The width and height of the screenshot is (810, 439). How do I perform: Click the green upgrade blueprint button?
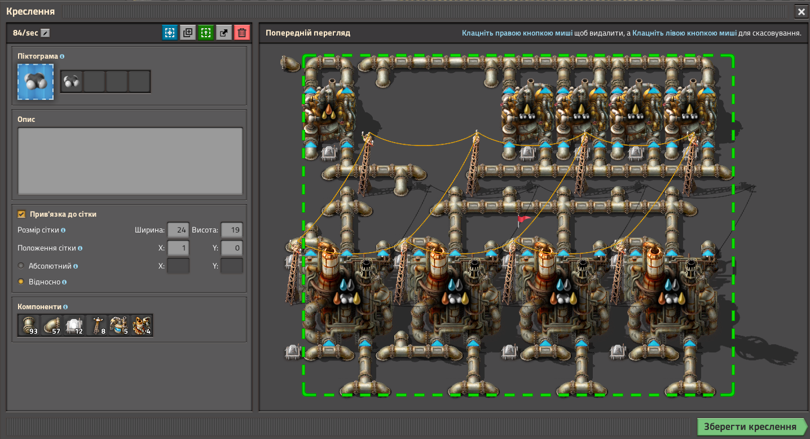pos(206,33)
